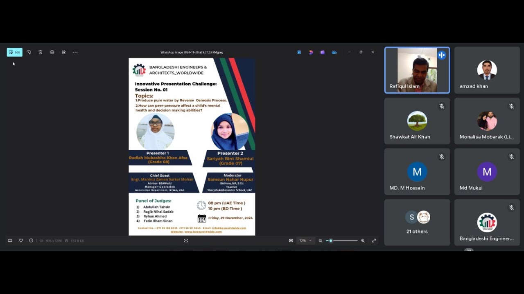524x294 pixels.
Task: Click Monalisa Mobarak's profile photo
Action: click(487, 121)
